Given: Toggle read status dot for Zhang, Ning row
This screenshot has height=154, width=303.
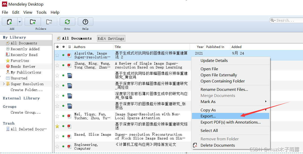Looking at the screenshot, I should [63, 65].
